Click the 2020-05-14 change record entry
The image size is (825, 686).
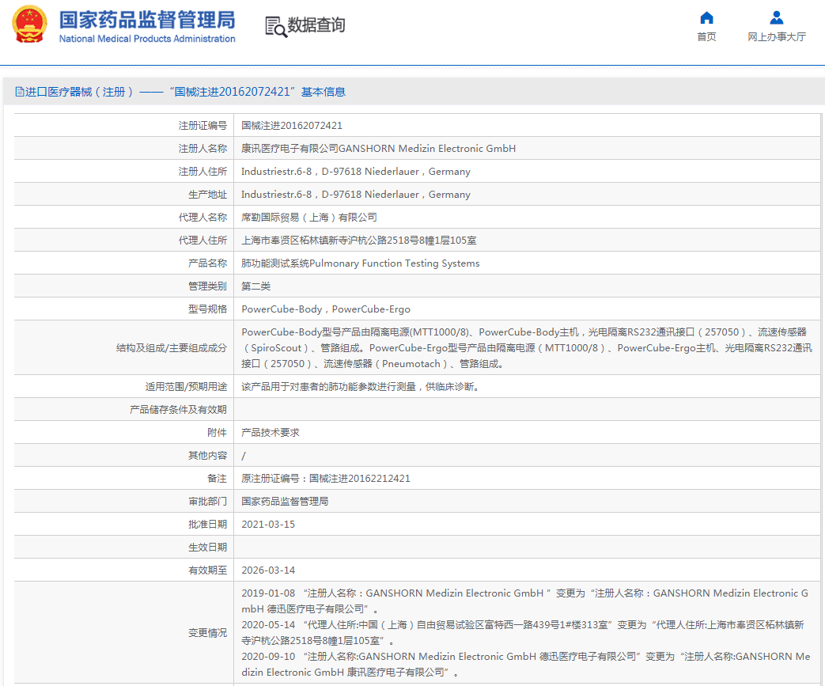point(523,633)
